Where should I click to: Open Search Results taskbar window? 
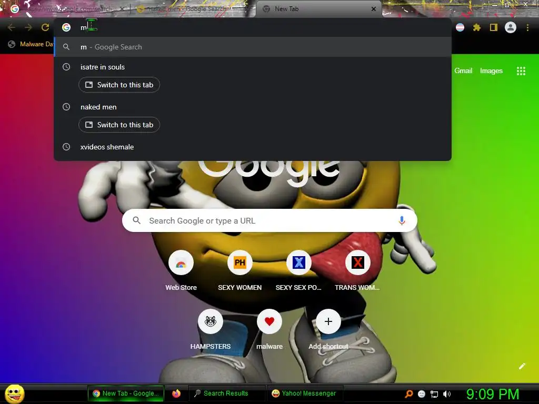226,393
